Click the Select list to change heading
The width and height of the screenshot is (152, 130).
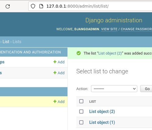102,71
